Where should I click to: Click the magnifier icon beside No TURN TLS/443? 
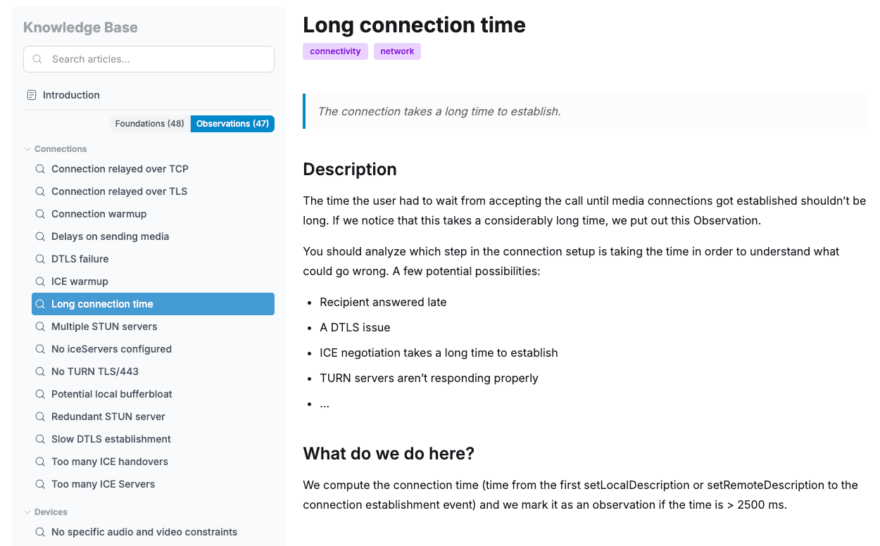40,372
